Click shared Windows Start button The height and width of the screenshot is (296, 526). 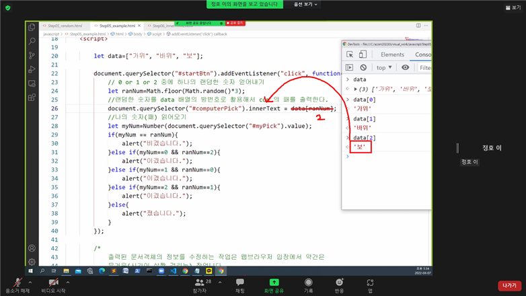pos(30,271)
